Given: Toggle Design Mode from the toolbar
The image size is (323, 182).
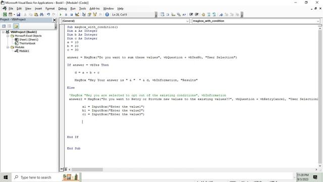Looking at the screenshot, I should point(77,15).
